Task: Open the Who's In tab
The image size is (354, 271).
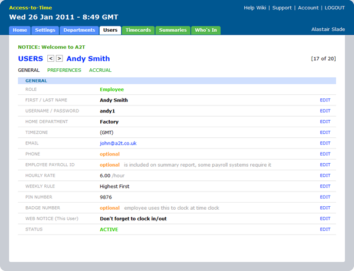Action: point(206,30)
